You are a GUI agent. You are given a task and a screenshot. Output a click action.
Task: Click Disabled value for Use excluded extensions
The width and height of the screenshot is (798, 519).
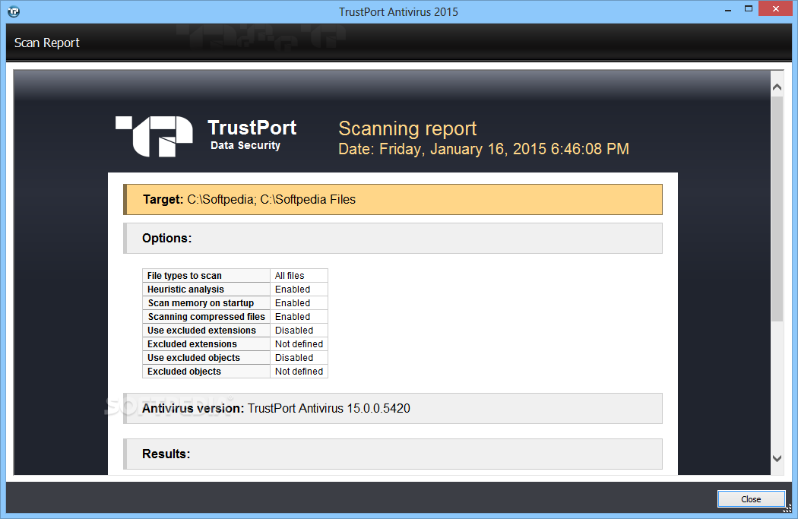coord(299,331)
